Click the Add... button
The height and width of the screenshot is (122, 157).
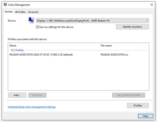pos(17,95)
